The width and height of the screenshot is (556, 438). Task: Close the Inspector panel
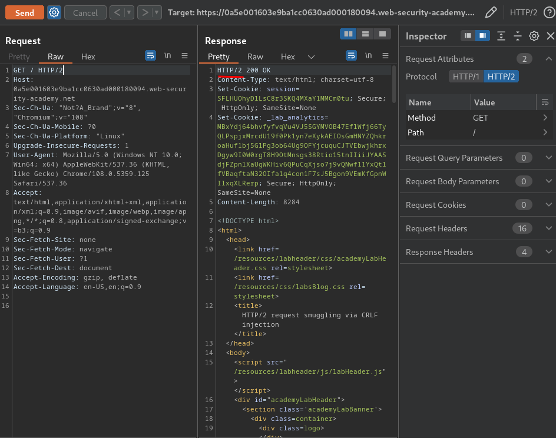click(x=550, y=36)
